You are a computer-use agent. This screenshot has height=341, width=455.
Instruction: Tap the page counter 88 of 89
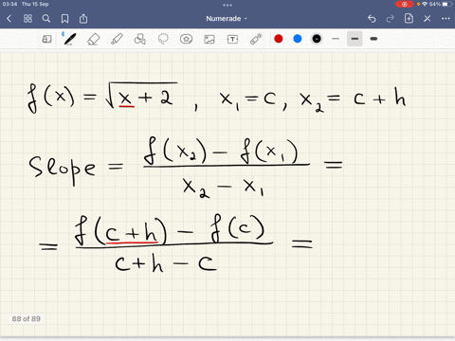point(27,319)
